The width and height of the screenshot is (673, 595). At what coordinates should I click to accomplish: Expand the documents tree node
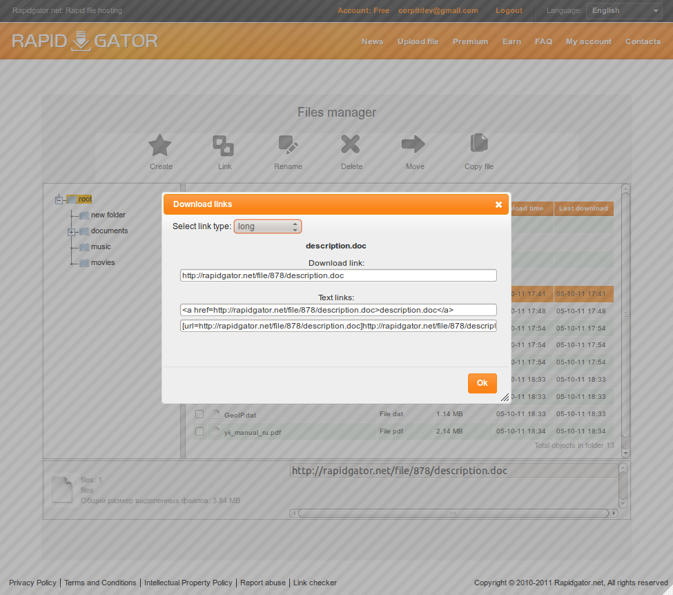pyautogui.click(x=71, y=232)
